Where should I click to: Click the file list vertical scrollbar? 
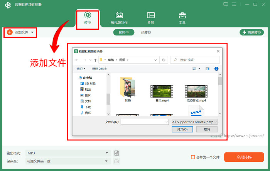(x=220, y=81)
